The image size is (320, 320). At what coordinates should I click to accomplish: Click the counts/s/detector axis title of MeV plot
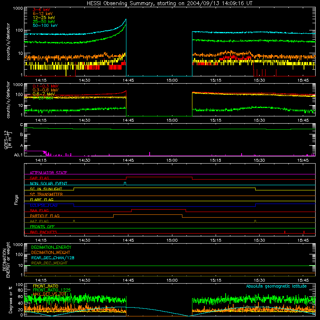click(x=8, y=100)
